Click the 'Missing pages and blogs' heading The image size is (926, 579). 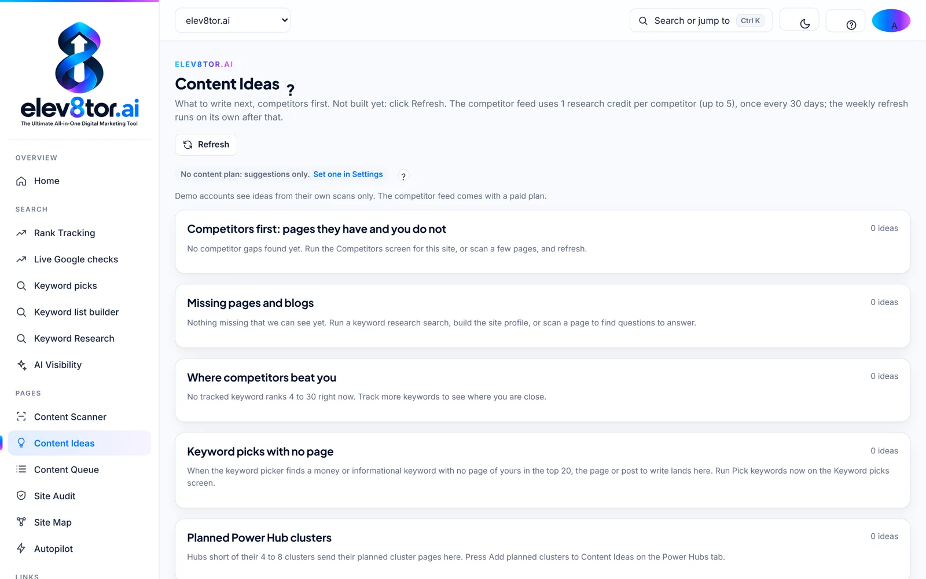coord(250,303)
